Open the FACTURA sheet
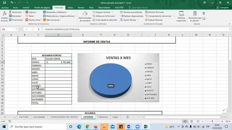This screenshot has width=232, height=130. click(x=24, y=117)
